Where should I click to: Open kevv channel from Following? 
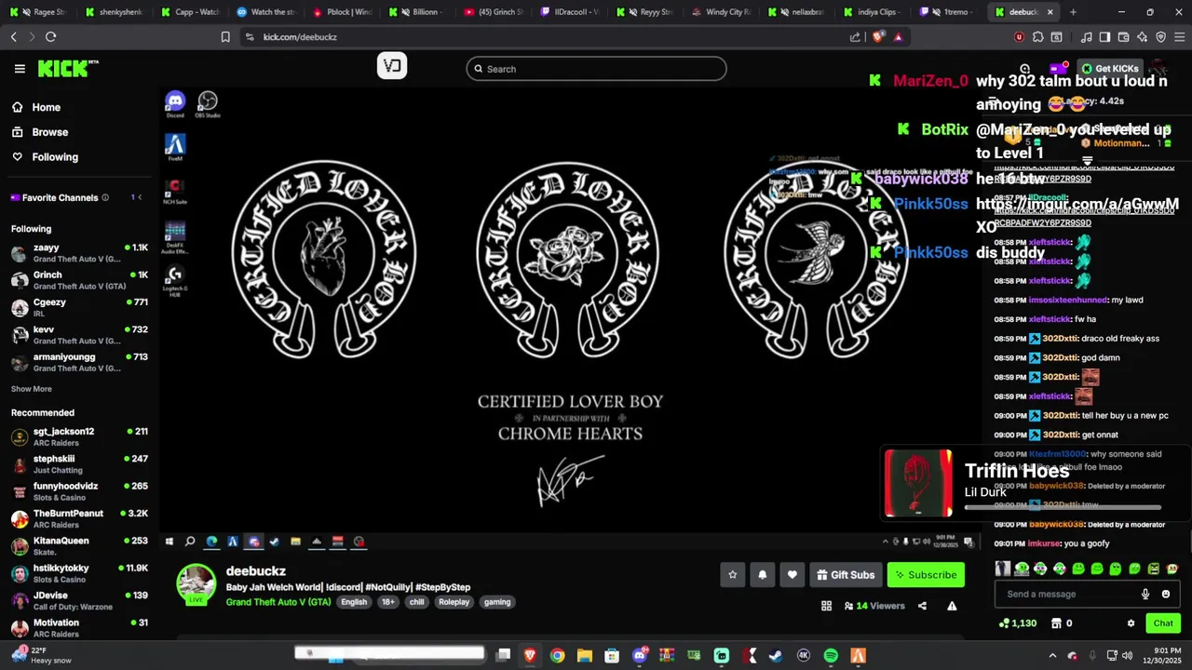79,334
